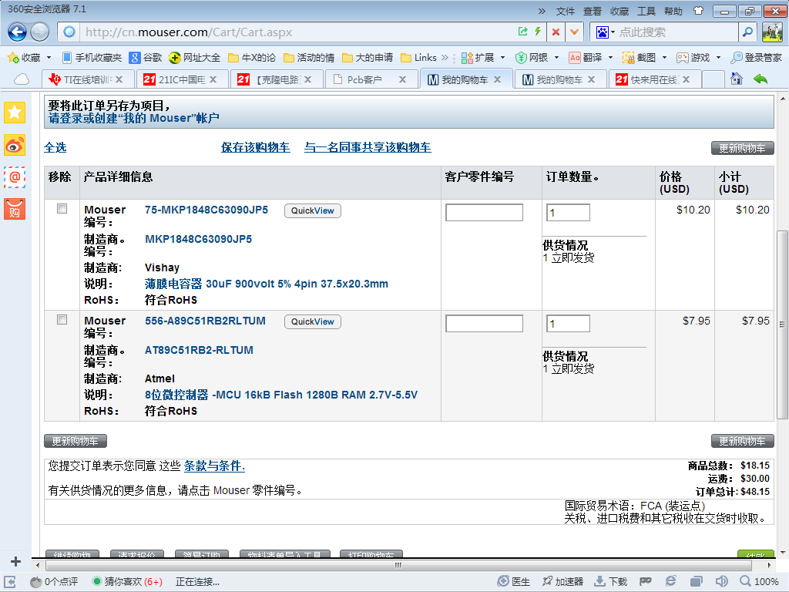Screen dimensions: 789x592
Task: Open the MKP1848C63090JP5 manufacturer part link
Action: (198, 239)
